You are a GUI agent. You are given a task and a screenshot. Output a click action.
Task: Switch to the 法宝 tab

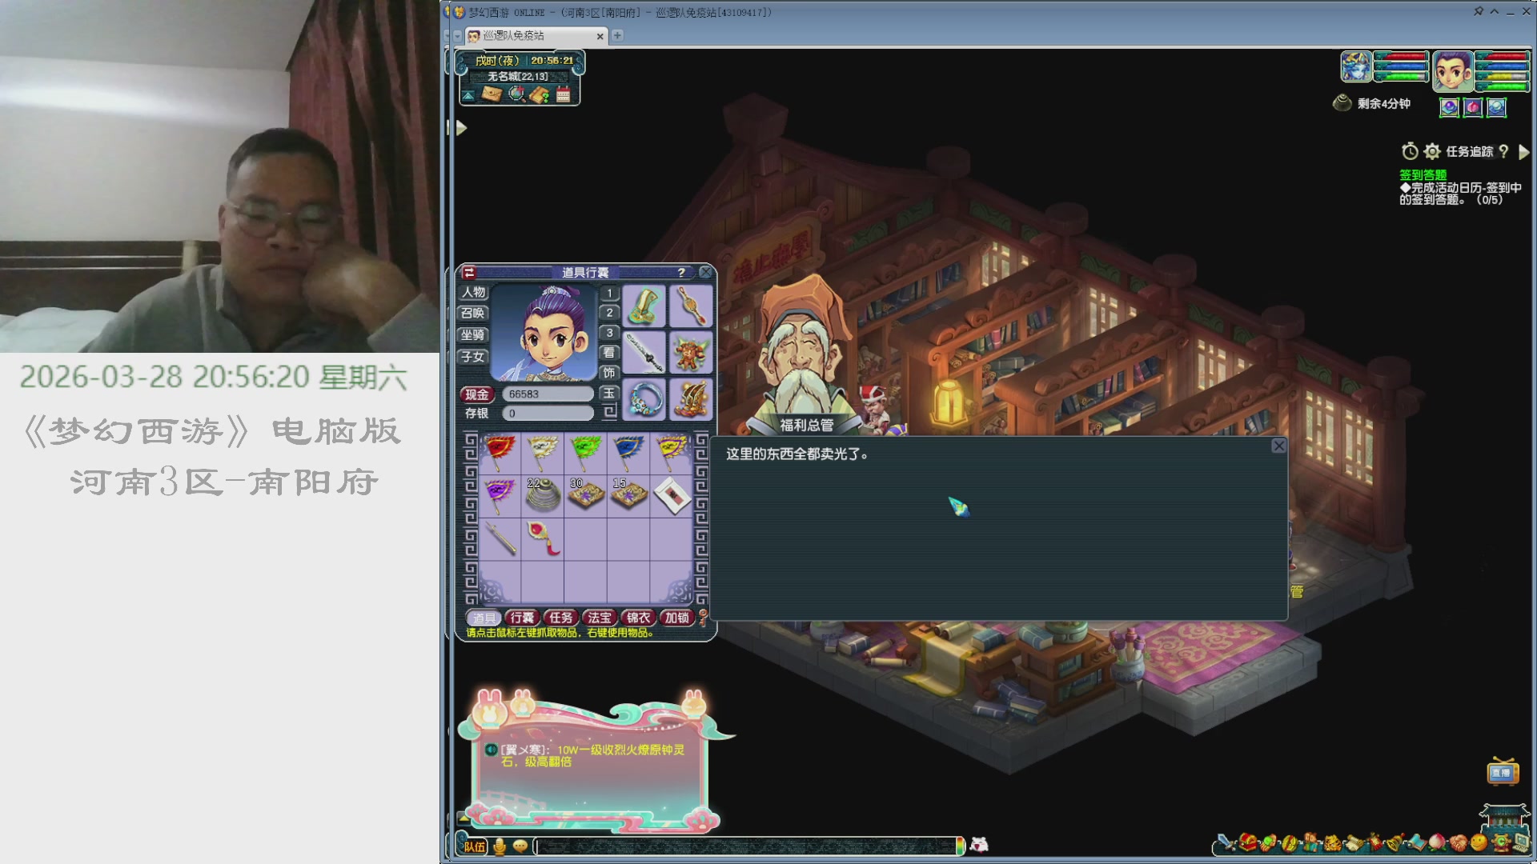[x=600, y=618]
